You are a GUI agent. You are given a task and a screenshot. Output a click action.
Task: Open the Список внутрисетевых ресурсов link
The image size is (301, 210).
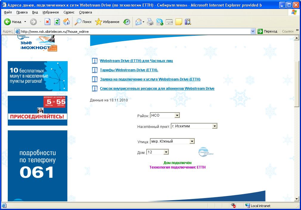click(157, 88)
